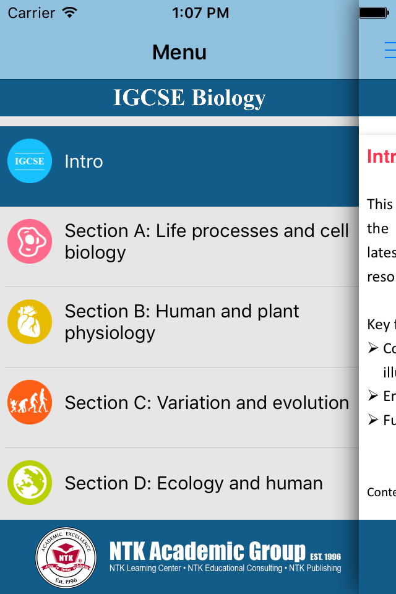The width and height of the screenshot is (396, 594).
Task: Go to Section C: Variation and evolution
Action: click(x=179, y=407)
